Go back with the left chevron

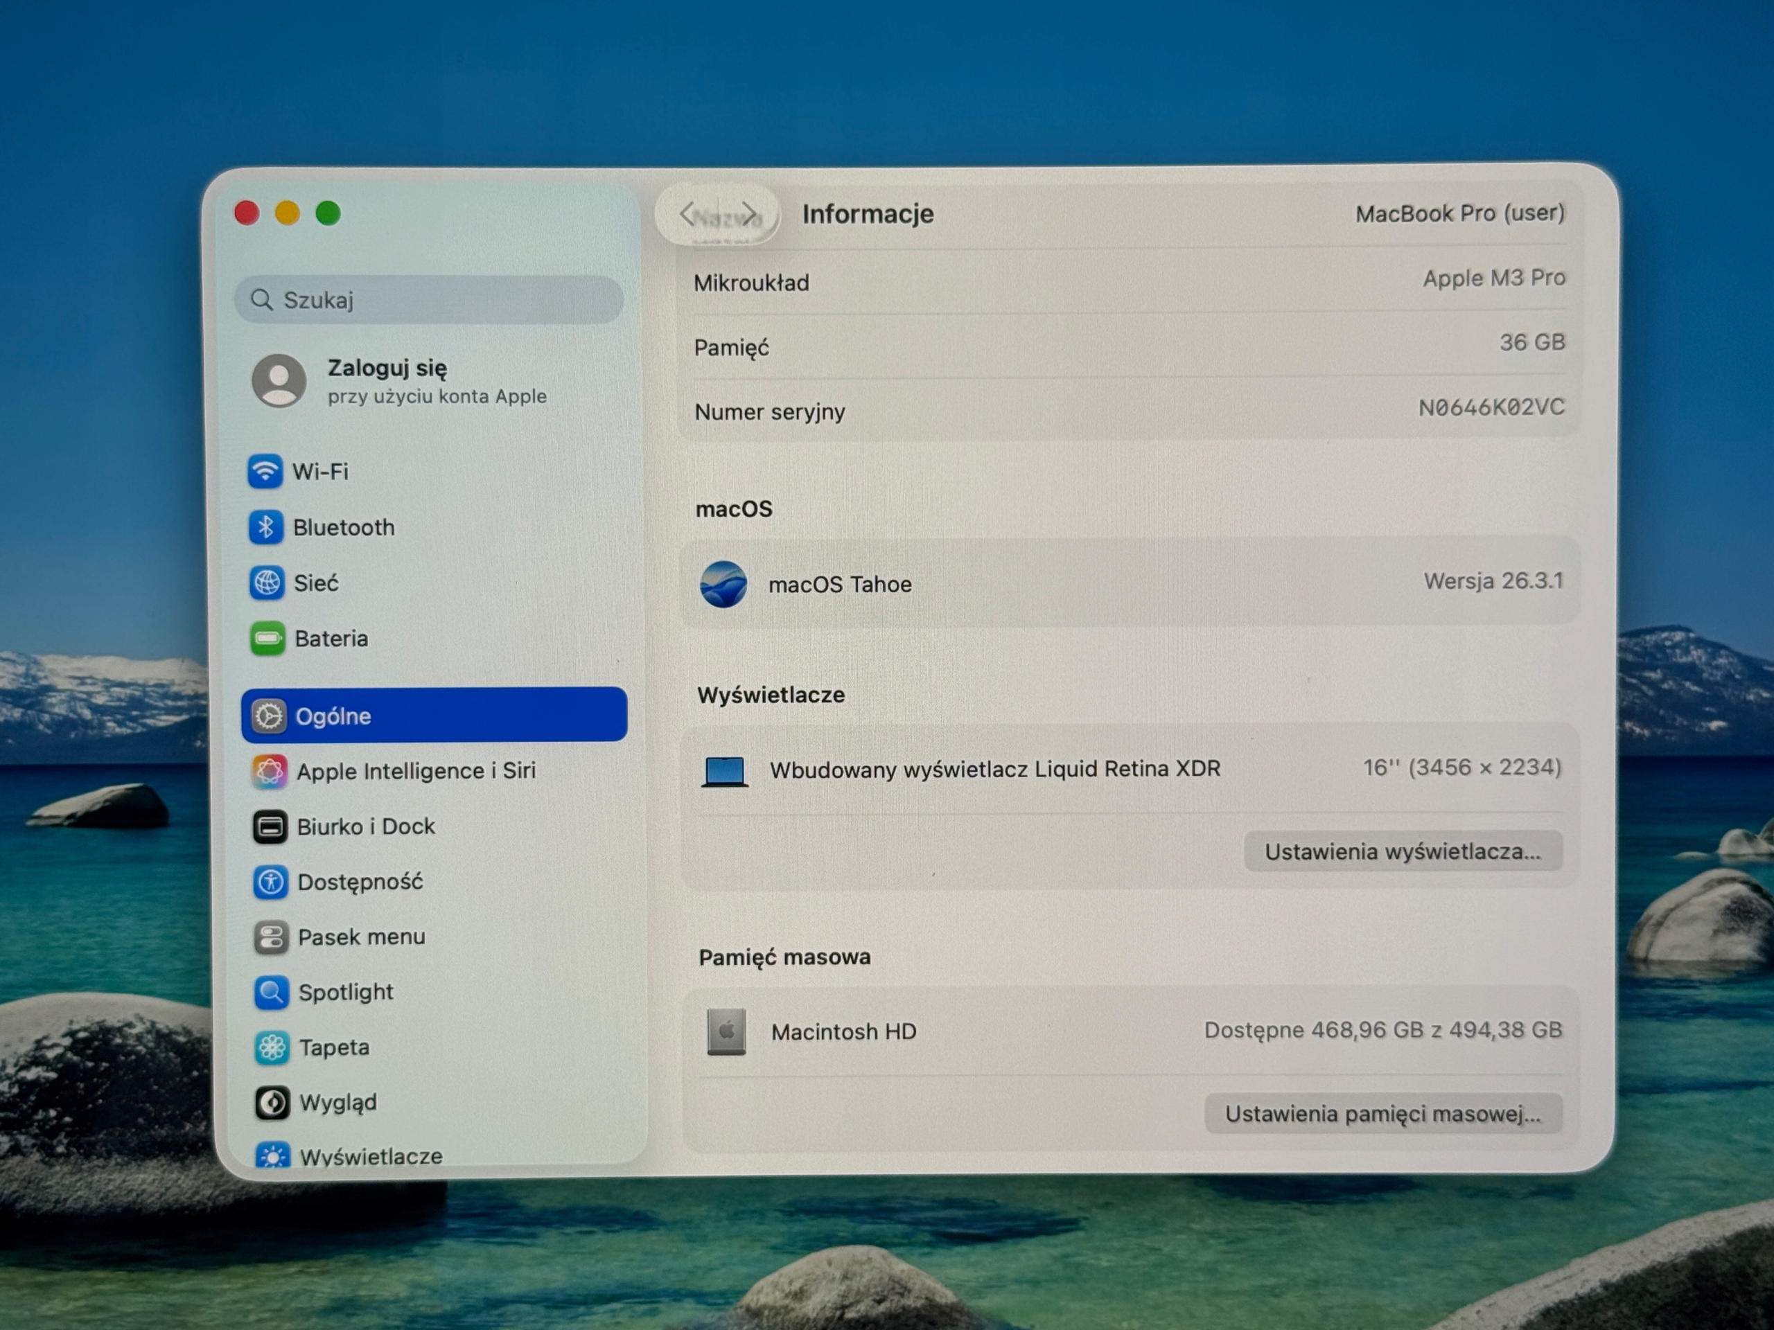[687, 214]
